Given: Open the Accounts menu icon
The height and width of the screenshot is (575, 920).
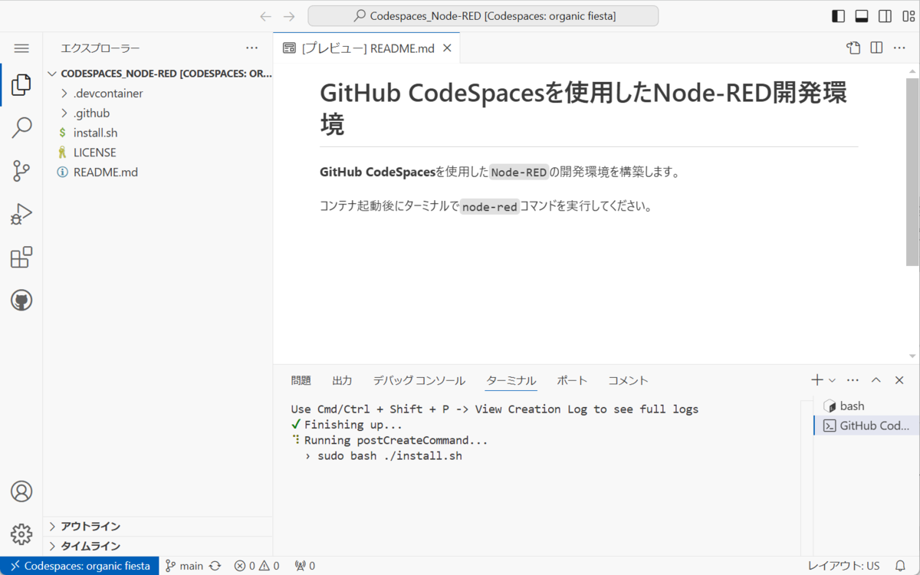Looking at the screenshot, I should [x=21, y=491].
